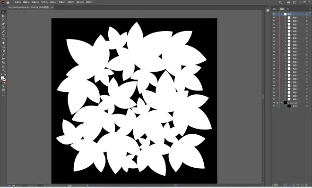312x188 pixels.
Task: Open the edit toolbar three-dots button
Action: point(3,95)
